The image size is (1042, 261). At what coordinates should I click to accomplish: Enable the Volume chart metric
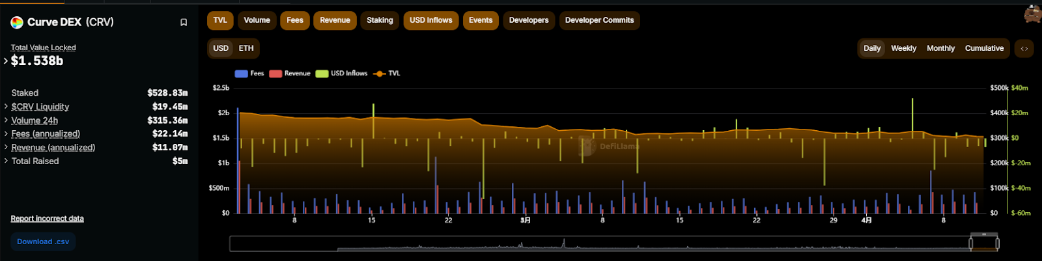click(257, 20)
